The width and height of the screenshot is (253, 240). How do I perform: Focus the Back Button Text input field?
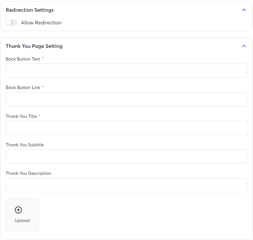point(126,71)
